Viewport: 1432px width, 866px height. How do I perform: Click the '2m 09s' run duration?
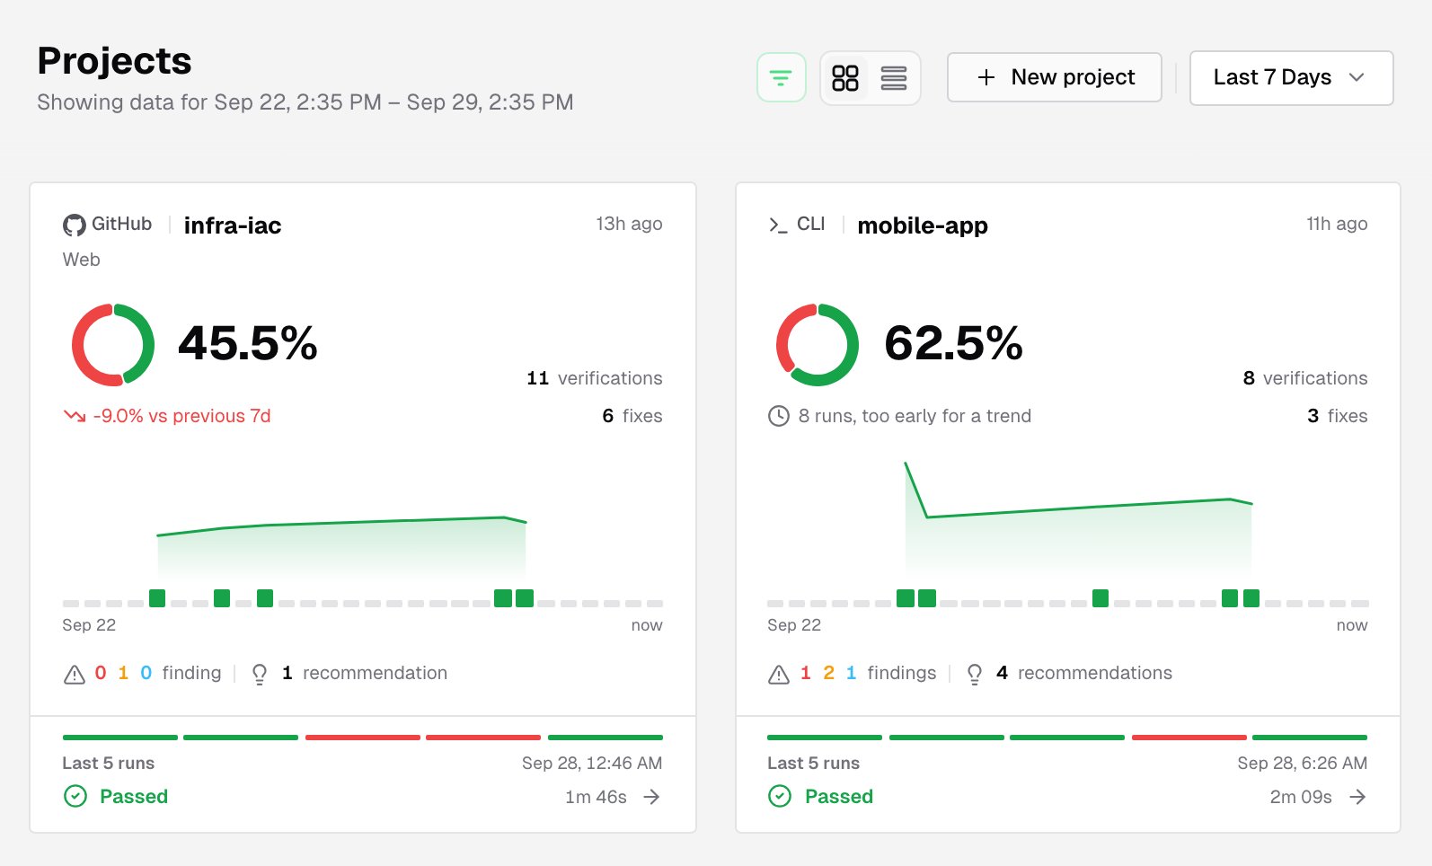[1301, 797]
